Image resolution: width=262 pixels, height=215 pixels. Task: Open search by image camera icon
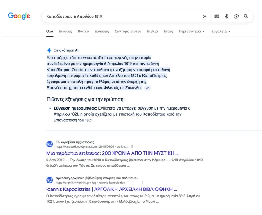coord(236,16)
